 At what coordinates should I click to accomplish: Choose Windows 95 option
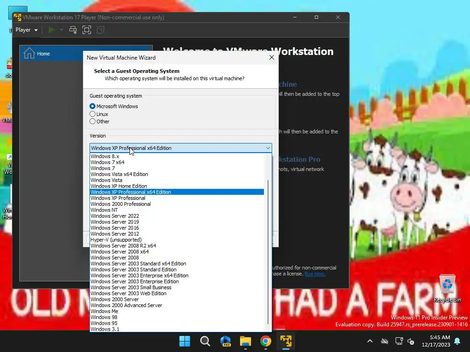pyautogui.click(x=177, y=323)
